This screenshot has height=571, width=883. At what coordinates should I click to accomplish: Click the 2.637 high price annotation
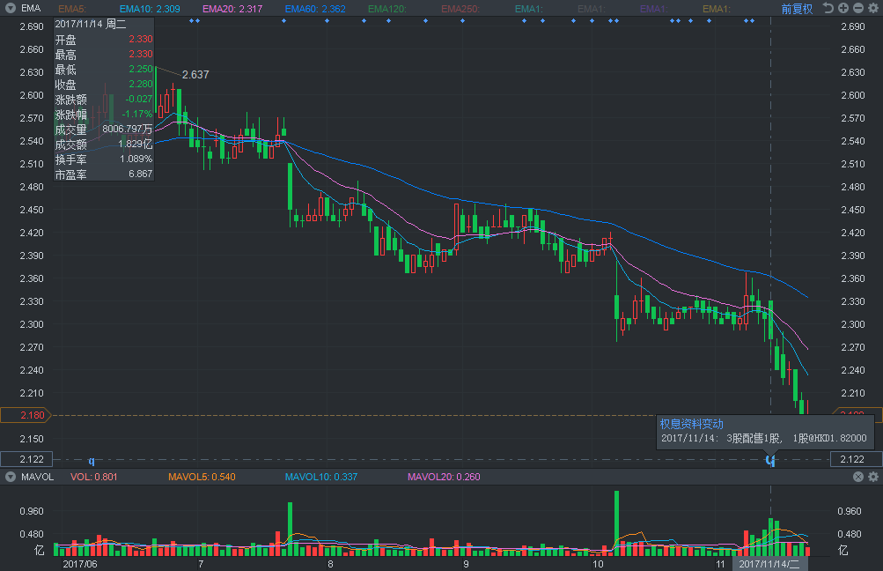195,74
